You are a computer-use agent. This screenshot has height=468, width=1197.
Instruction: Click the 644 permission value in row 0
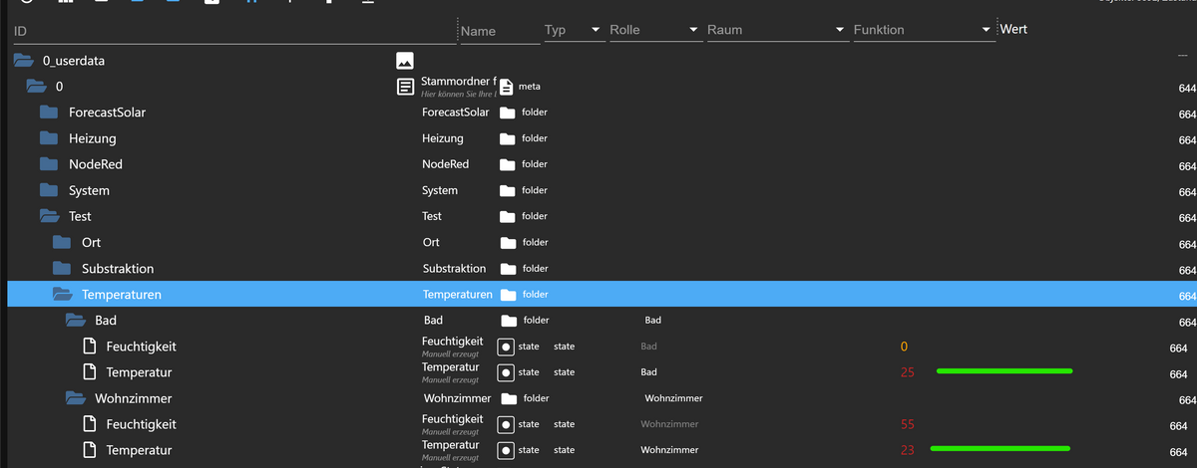tap(1187, 89)
